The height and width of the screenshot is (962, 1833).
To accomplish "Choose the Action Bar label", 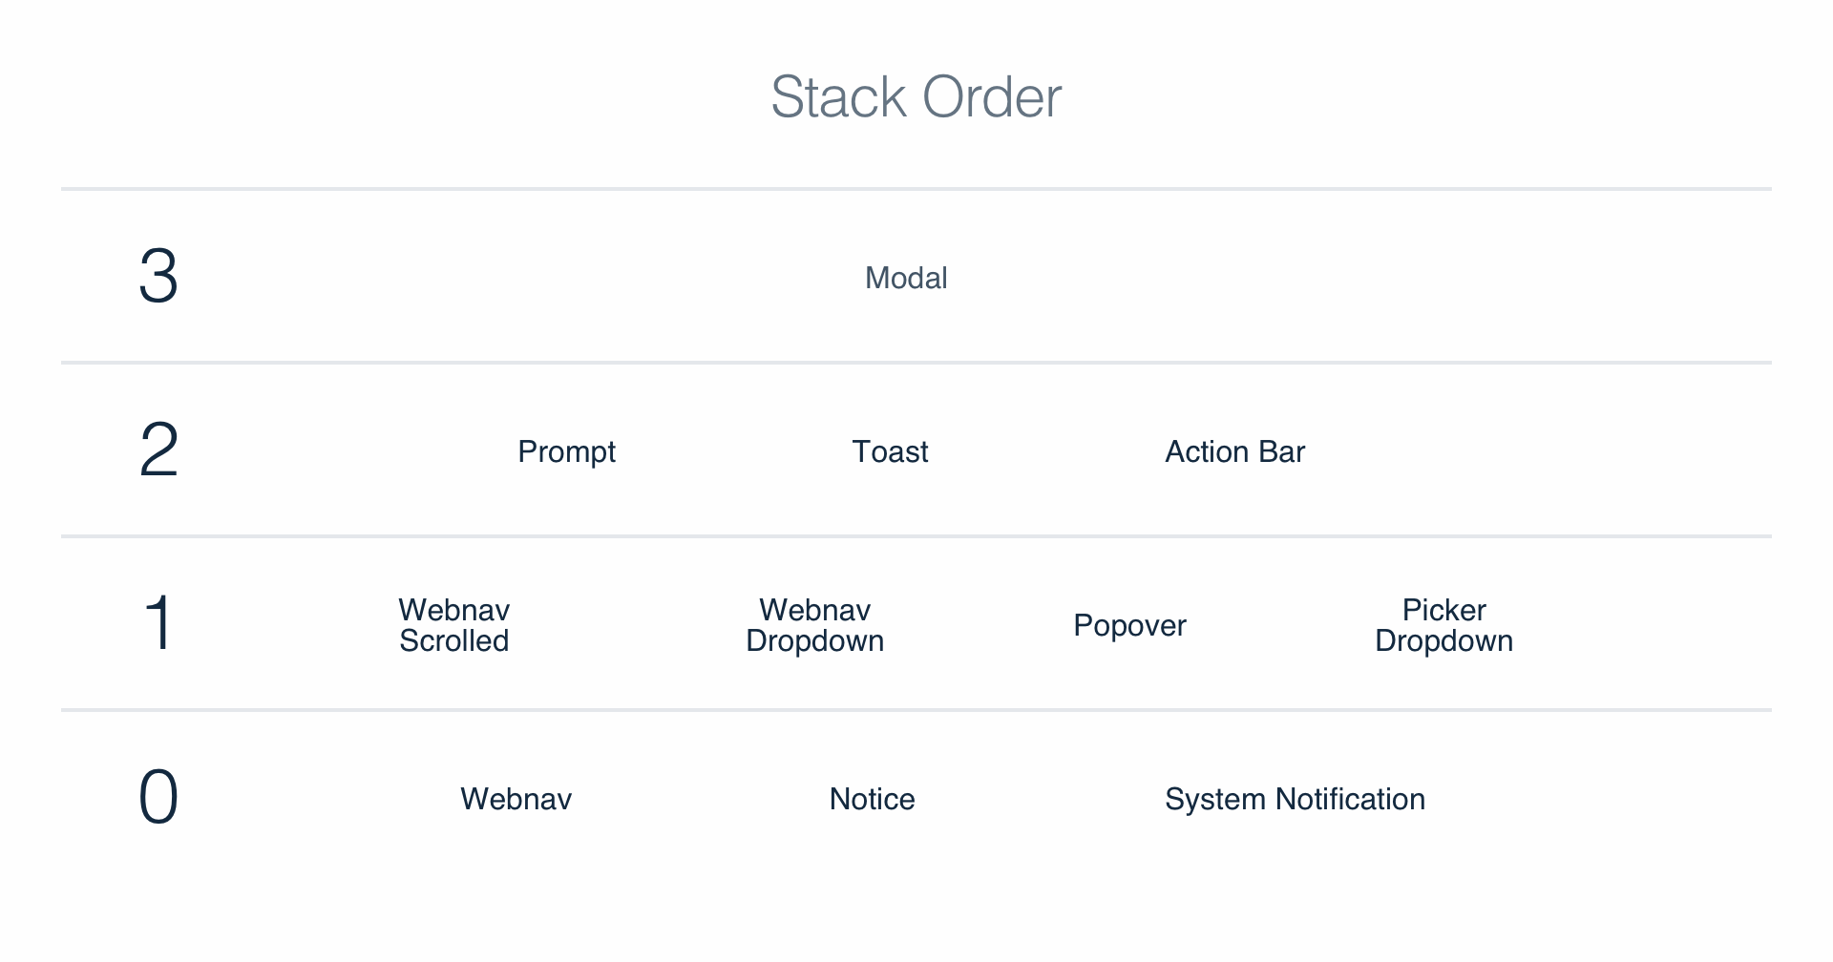I will point(1234,451).
